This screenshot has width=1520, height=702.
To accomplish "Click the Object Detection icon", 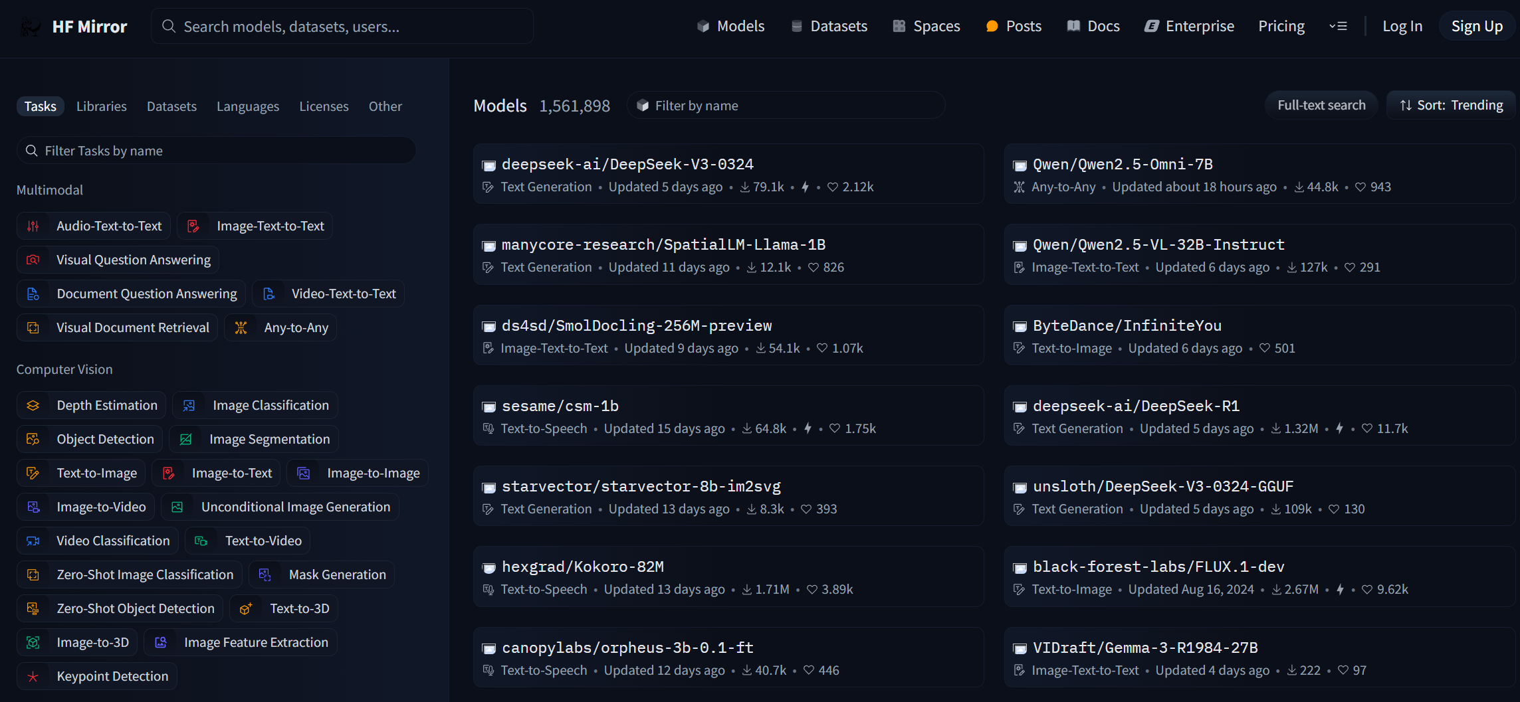I will (x=33, y=440).
